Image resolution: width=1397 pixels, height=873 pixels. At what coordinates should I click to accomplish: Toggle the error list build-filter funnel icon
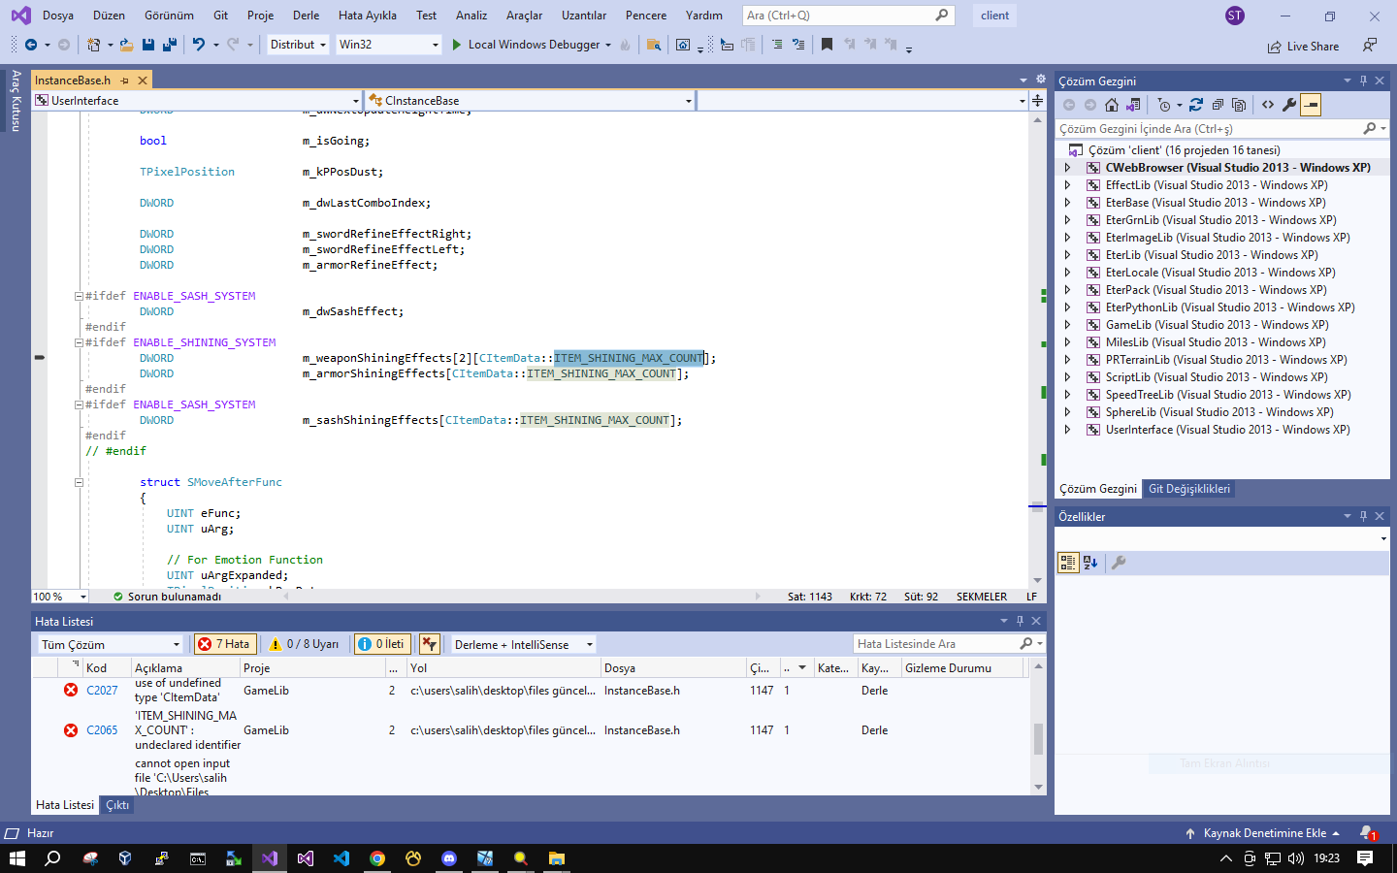tap(430, 644)
